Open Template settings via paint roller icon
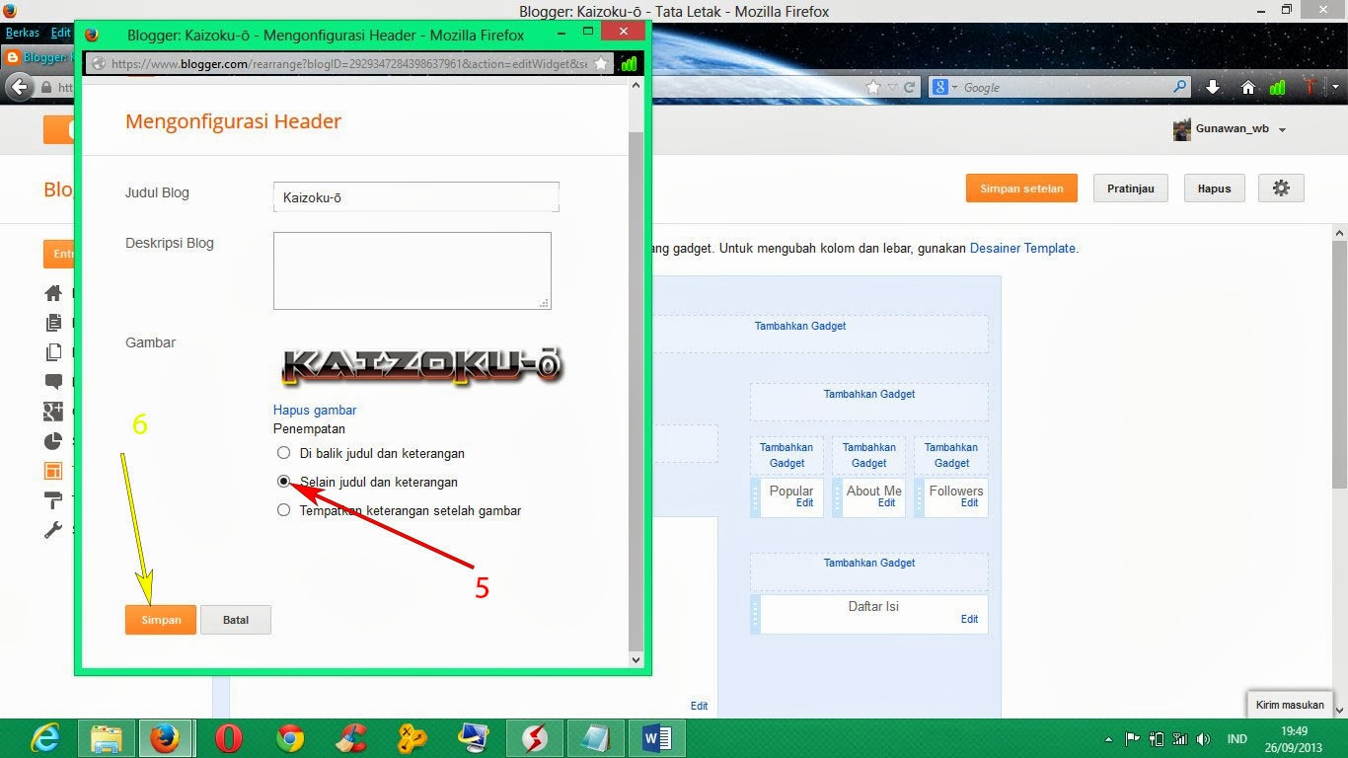Image resolution: width=1348 pixels, height=758 pixels. (52, 500)
